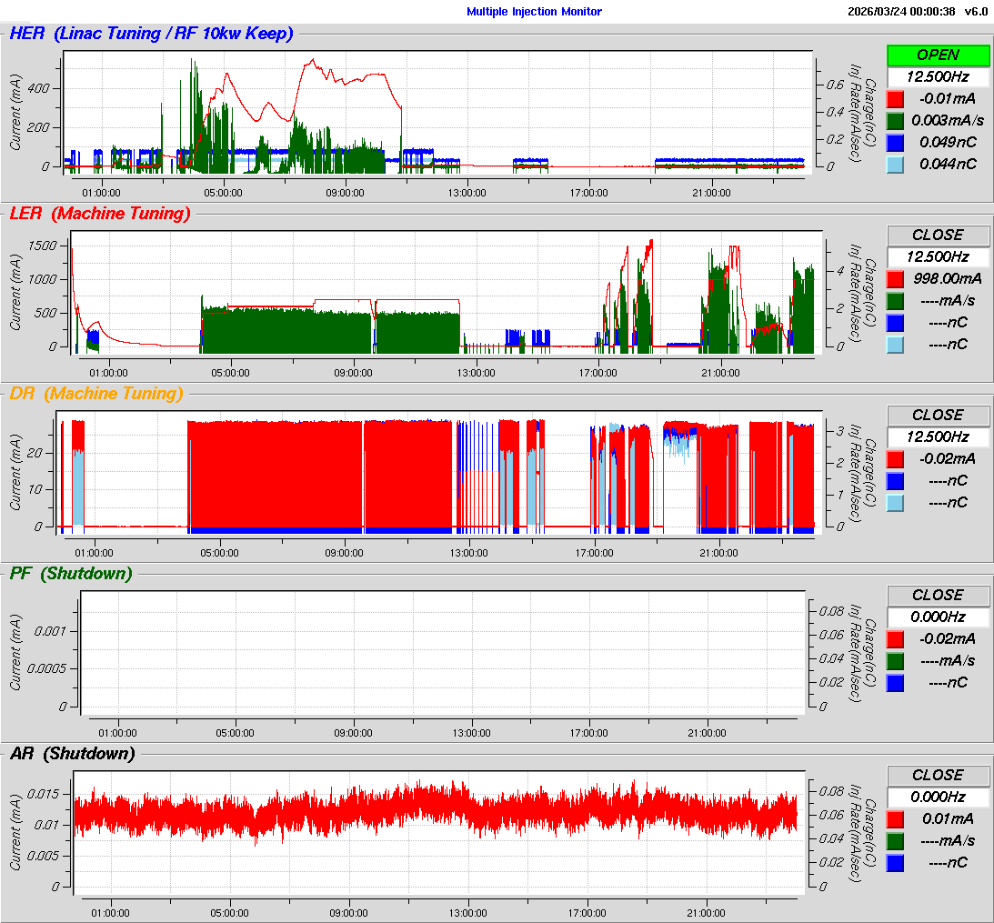Click the 13:00:00 marker on AR chart axis
This screenshot has height=923, width=994.
pyautogui.click(x=468, y=912)
